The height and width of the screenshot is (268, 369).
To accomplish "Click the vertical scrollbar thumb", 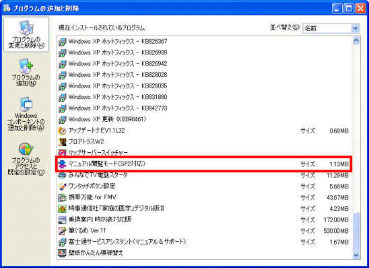I will [x=356, y=232].
